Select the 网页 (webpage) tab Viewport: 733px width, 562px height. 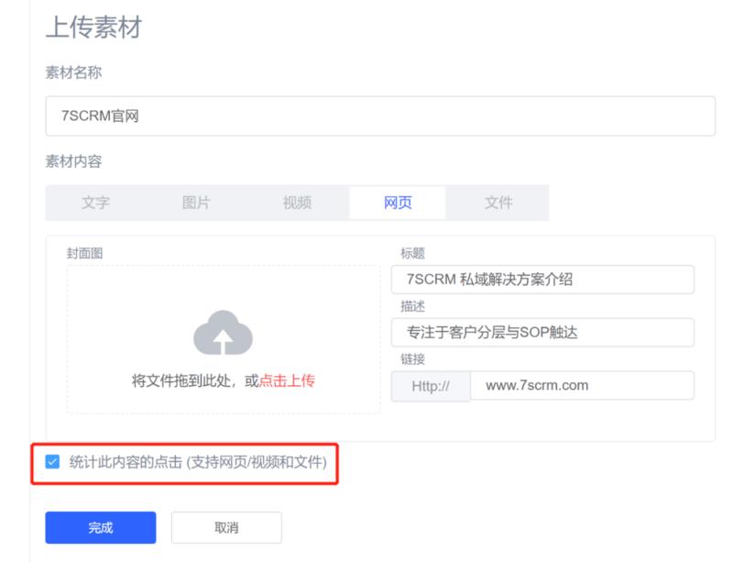(x=398, y=203)
